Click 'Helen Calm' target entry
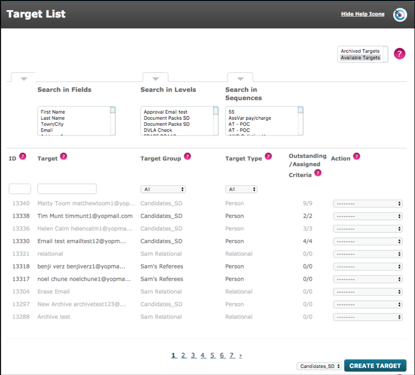The height and width of the screenshot is (375, 415). coord(85,228)
